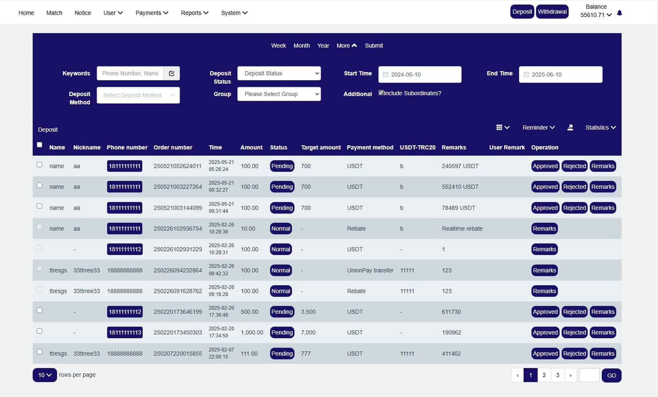Click the End Time calendar icon
The width and height of the screenshot is (658, 397).
pyautogui.click(x=526, y=75)
